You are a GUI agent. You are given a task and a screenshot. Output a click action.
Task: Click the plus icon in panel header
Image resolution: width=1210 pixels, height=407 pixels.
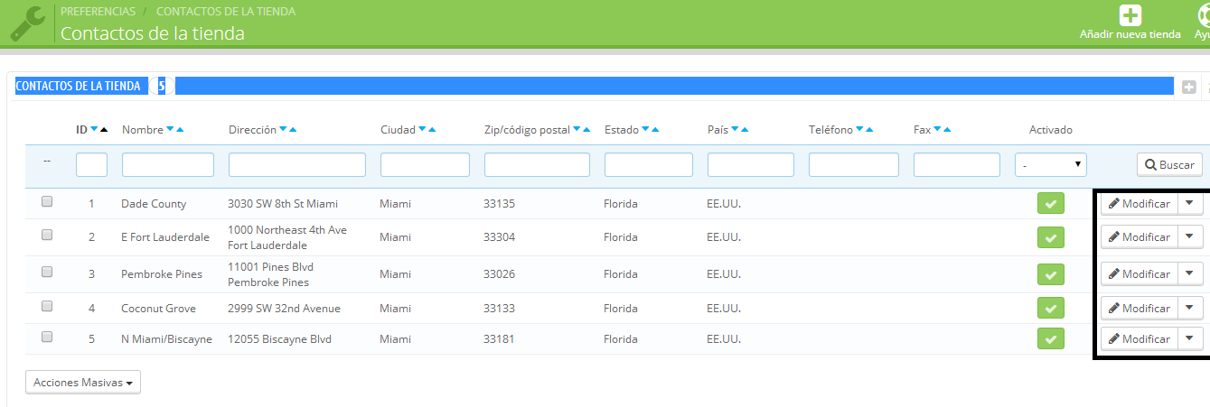tap(1188, 87)
